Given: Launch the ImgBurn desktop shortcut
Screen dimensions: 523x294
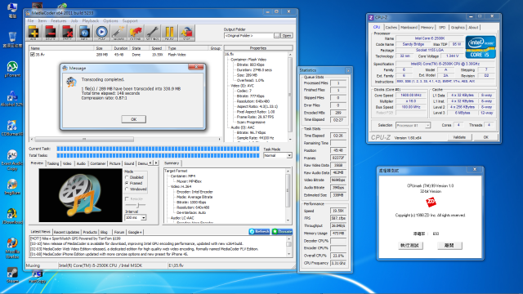Looking at the screenshot, I should (12, 187).
